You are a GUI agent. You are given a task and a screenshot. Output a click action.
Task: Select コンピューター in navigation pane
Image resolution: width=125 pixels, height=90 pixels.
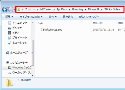pyautogui.click(x=19, y=63)
